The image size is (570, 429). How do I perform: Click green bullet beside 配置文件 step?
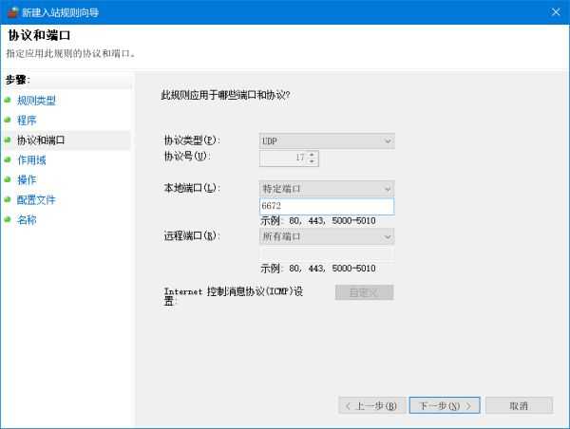click(8, 200)
